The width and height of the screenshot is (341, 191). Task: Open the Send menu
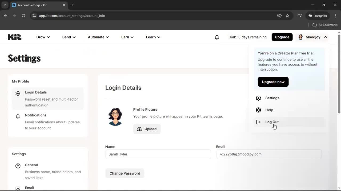pos(68,37)
